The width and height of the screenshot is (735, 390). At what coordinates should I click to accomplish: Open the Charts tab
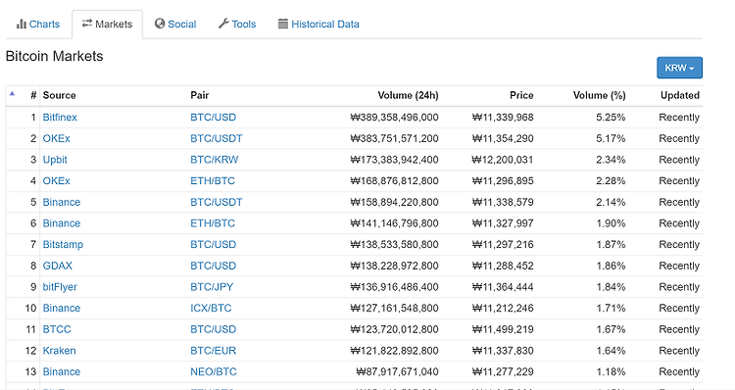[38, 24]
